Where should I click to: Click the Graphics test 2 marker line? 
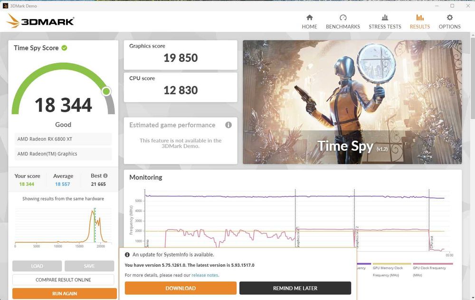coord(354,218)
